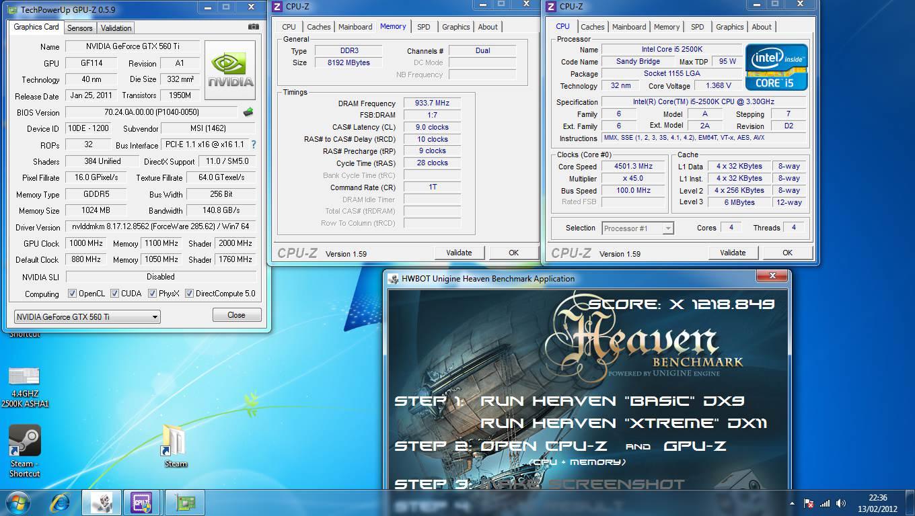Select the Graphics Card tab in GPU-Z
The height and width of the screenshot is (516, 915).
(x=36, y=27)
